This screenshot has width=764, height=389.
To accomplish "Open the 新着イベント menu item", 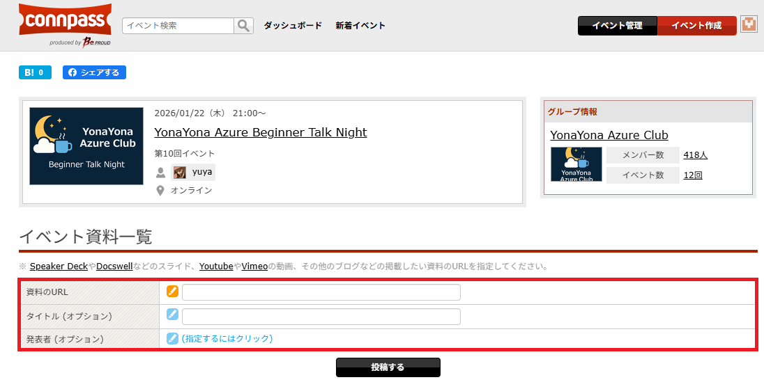I will tap(360, 26).
